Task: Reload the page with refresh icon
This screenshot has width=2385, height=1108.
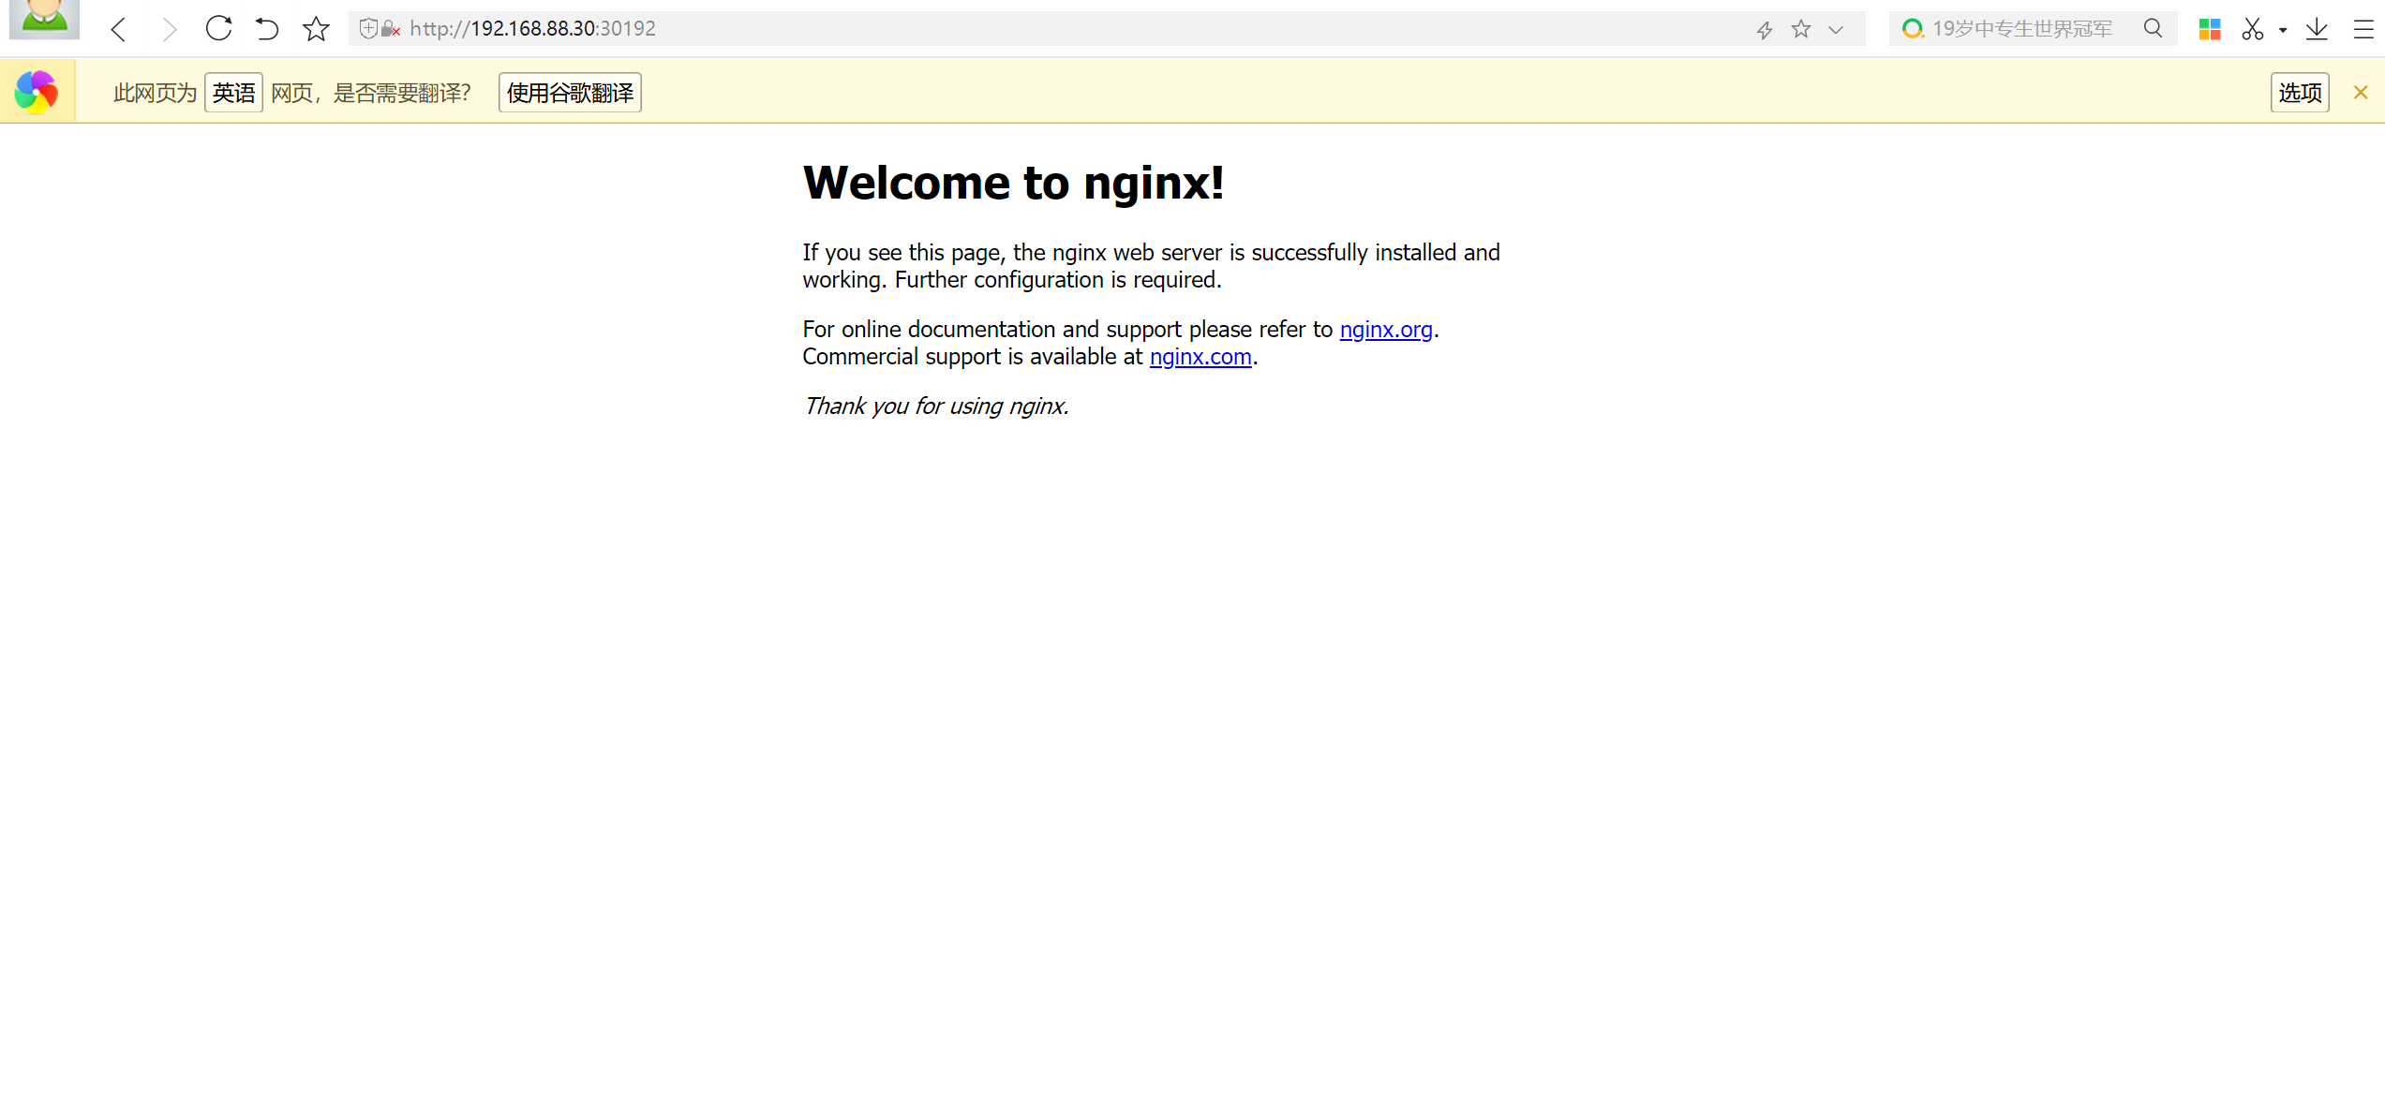Action: pyautogui.click(x=218, y=28)
